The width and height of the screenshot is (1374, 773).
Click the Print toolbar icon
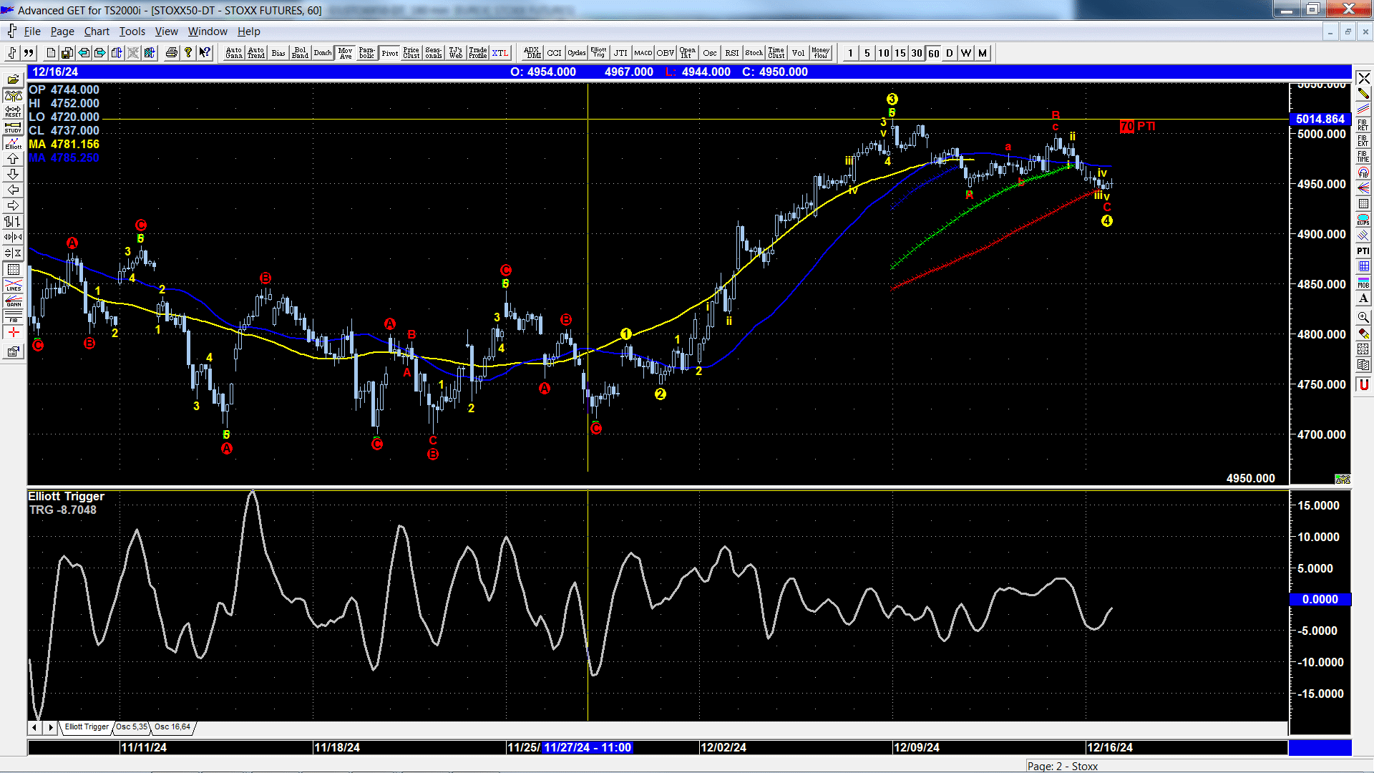[172, 53]
